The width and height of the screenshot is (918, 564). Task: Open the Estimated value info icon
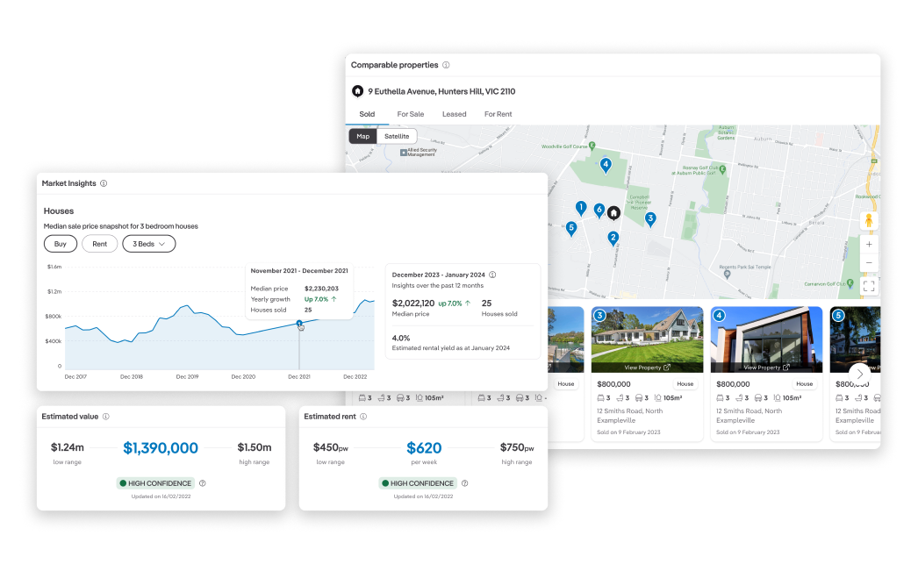106,417
